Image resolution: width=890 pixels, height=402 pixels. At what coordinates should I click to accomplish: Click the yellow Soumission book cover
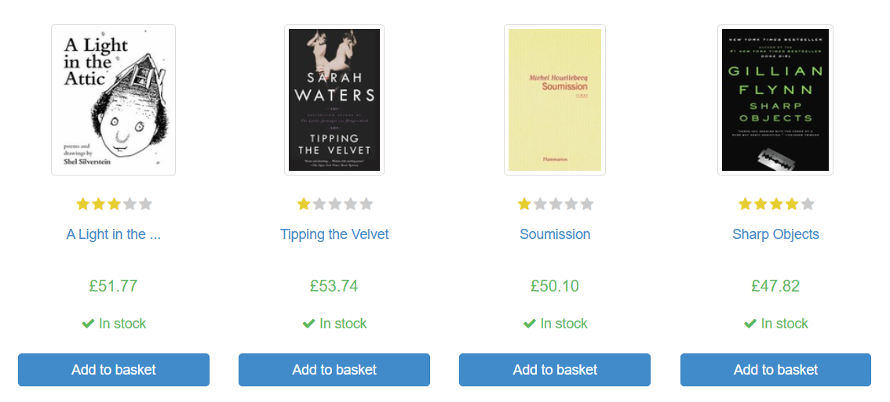tap(555, 100)
